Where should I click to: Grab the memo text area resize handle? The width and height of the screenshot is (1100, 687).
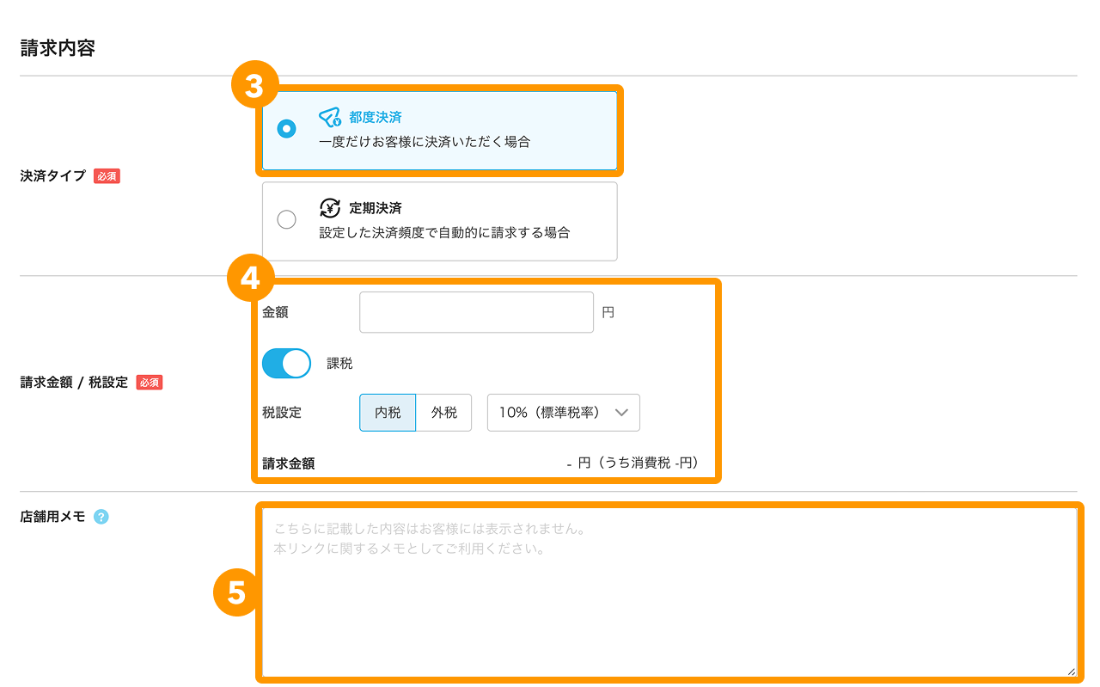click(1071, 672)
